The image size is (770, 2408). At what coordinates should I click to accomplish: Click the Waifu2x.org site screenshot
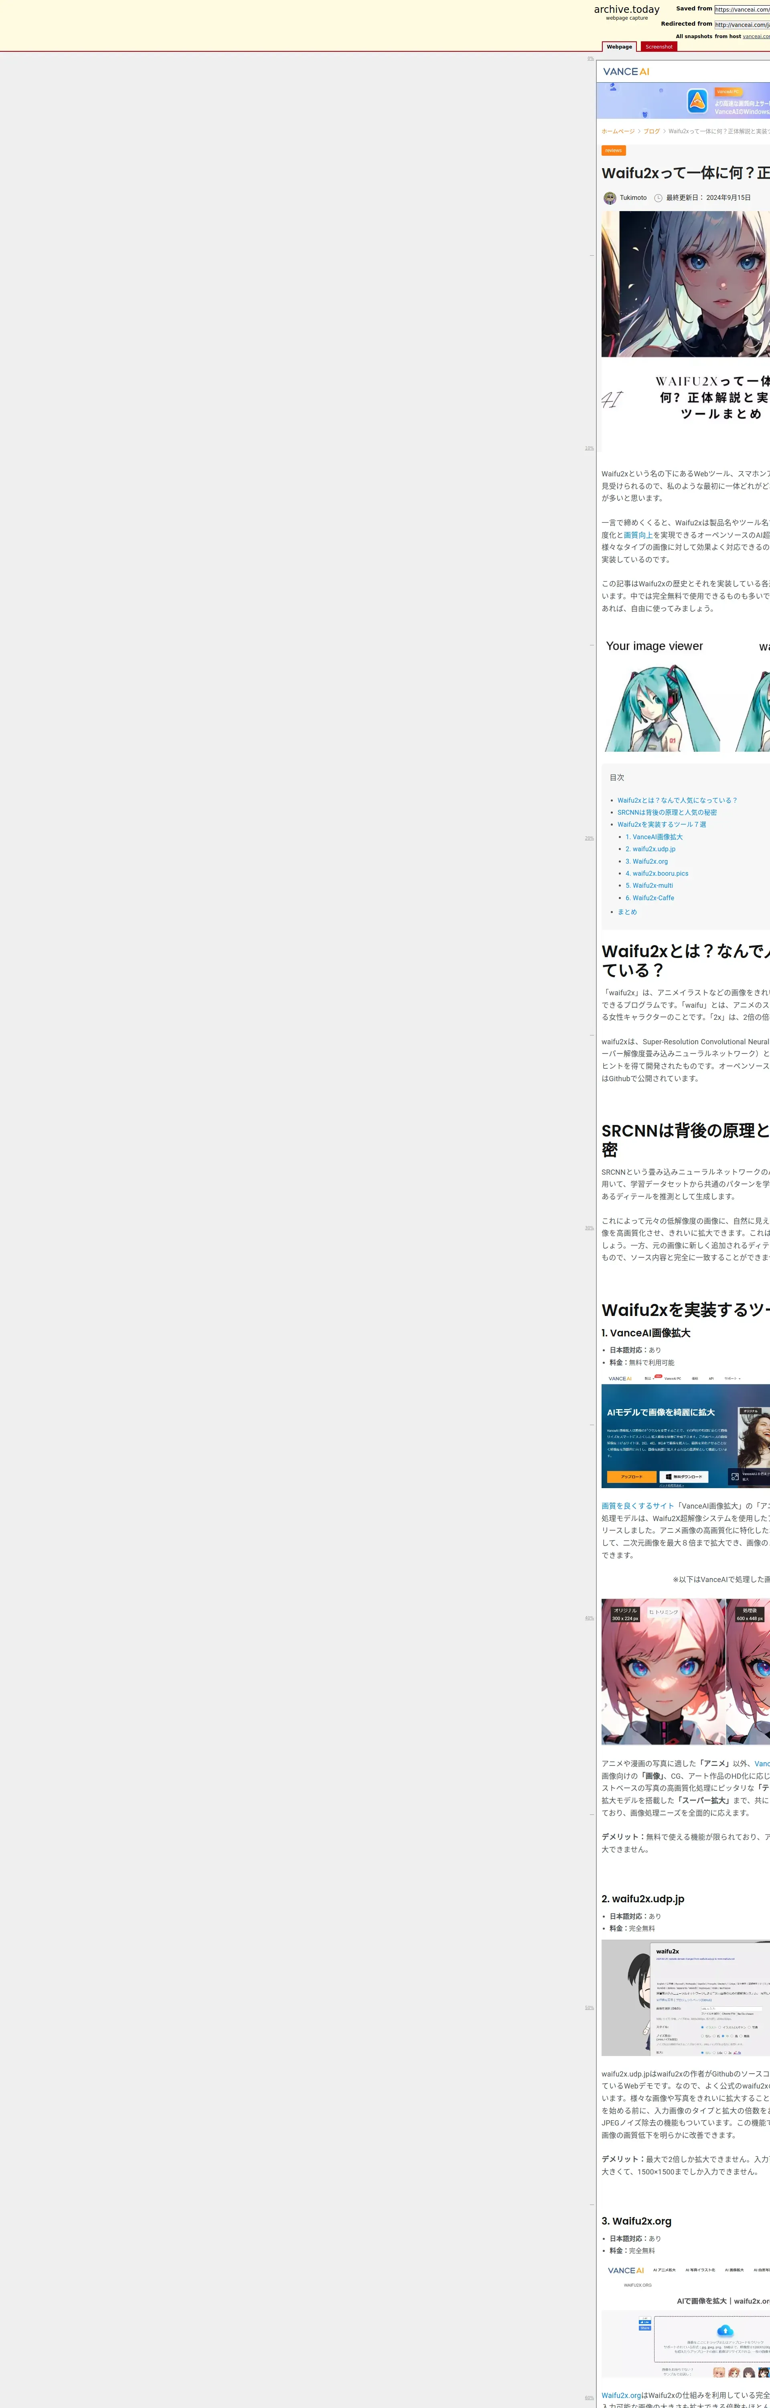(686, 2319)
